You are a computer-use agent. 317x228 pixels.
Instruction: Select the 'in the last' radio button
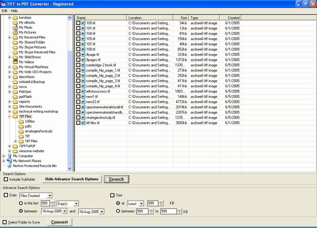tap(21, 203)
